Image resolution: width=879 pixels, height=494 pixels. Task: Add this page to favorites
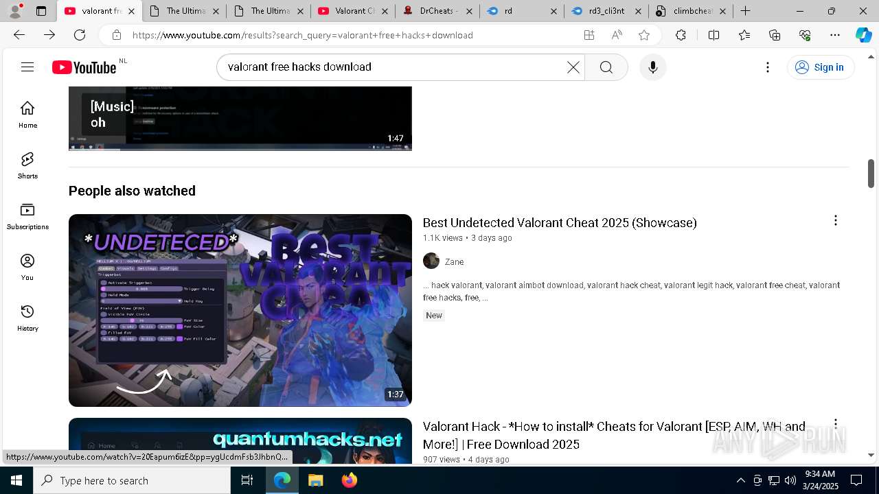point(644,35)
